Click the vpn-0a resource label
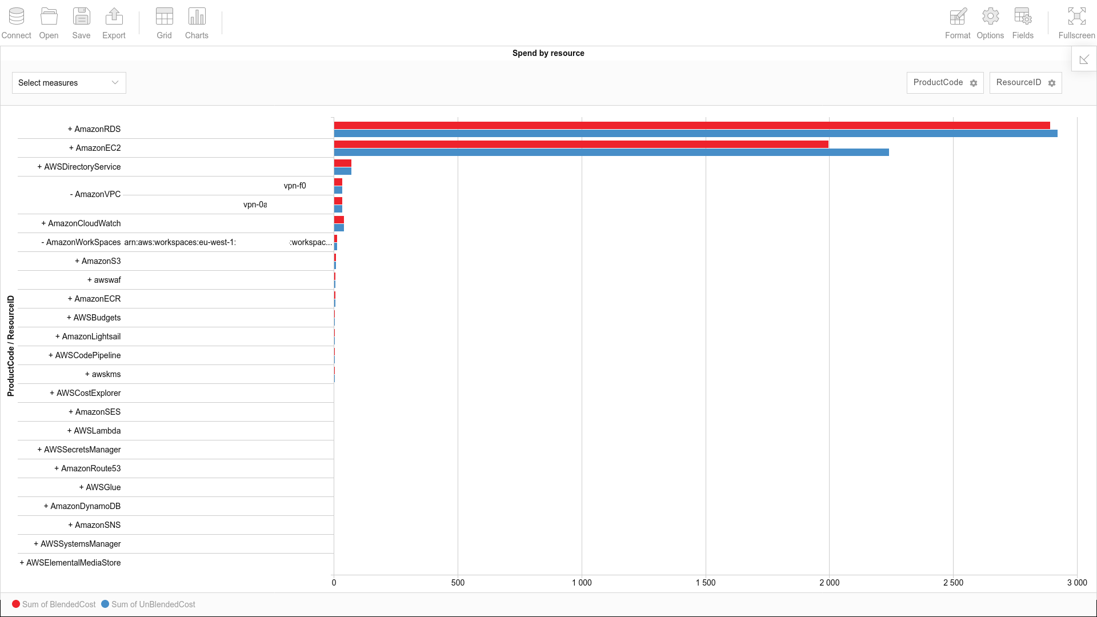The height and width of the screenshot is (617, 1097). point(255,205)
